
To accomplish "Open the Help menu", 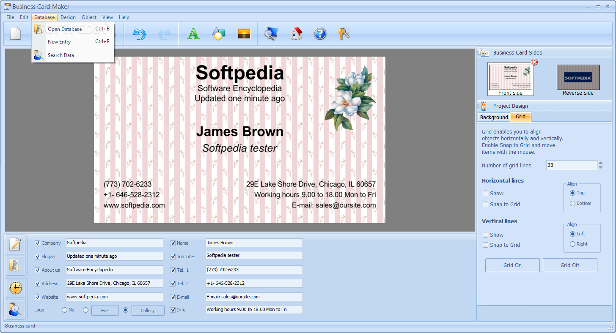I will (x=124, y=17).
